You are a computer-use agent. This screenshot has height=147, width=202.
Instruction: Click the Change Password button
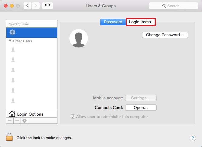[165, 35]
